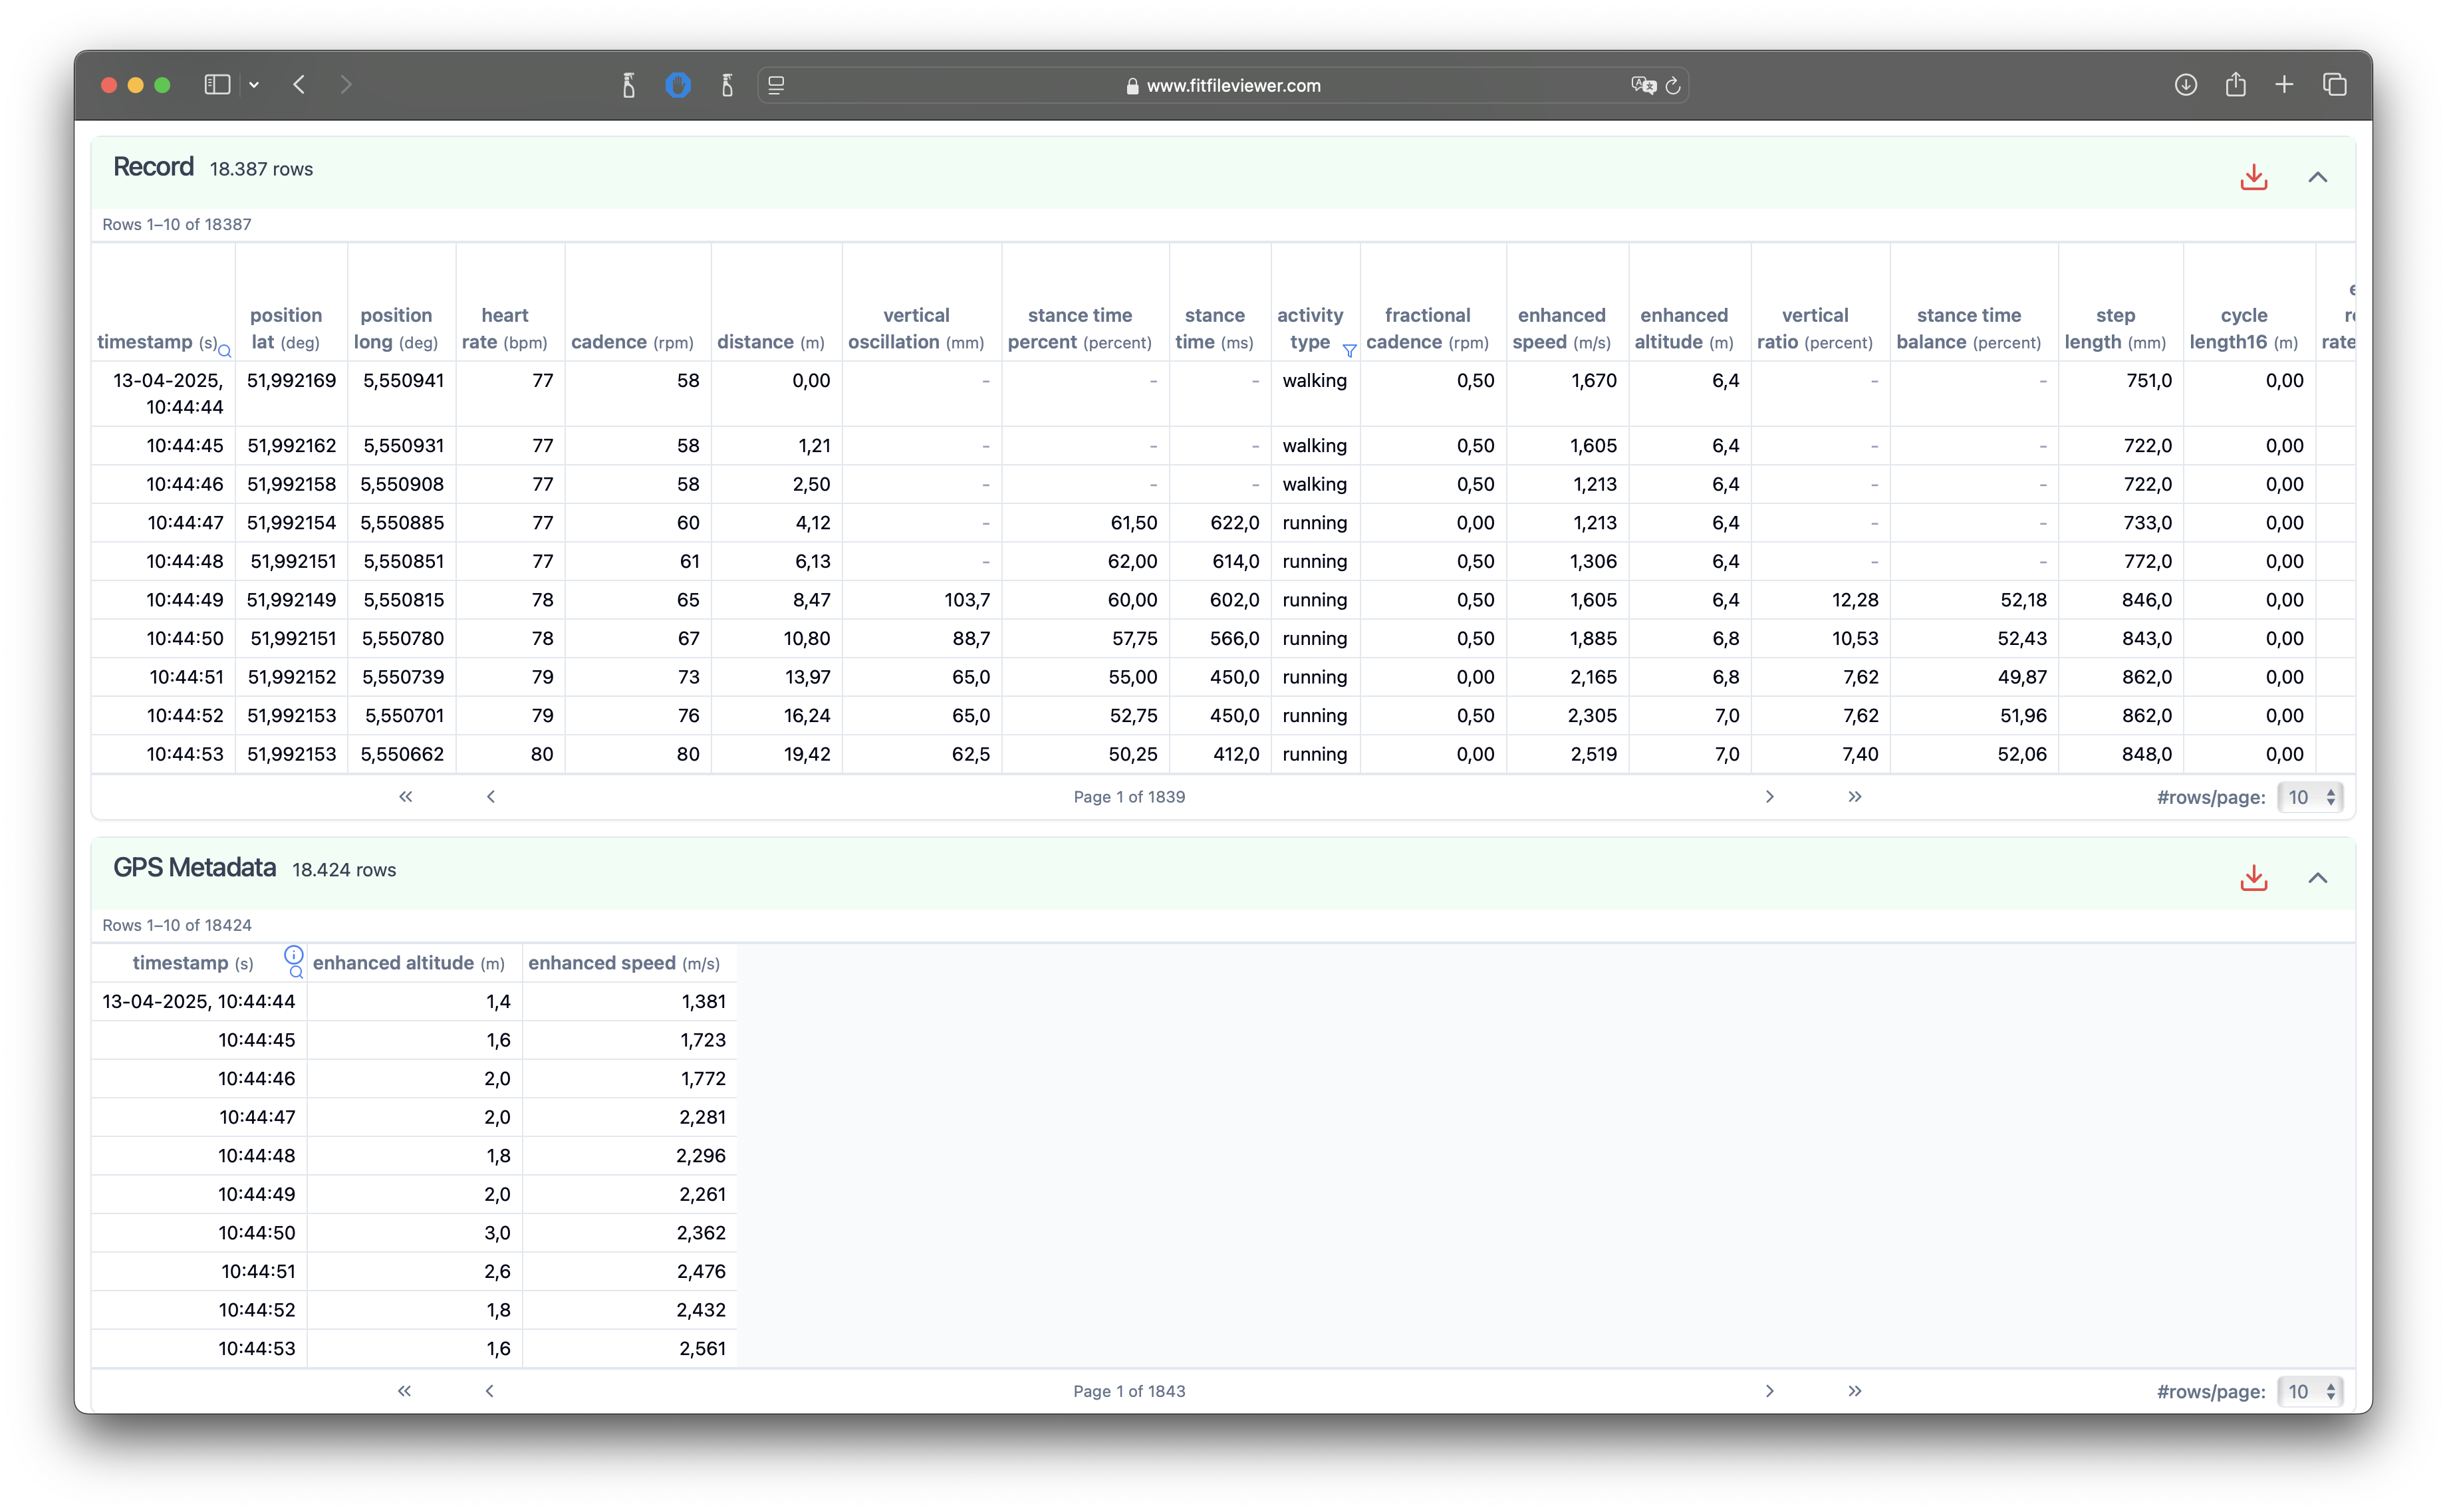This screenshot has height=1512, width=2447.
Task: Go to first page of GPS Metadata
Action: pos(404,1391)
